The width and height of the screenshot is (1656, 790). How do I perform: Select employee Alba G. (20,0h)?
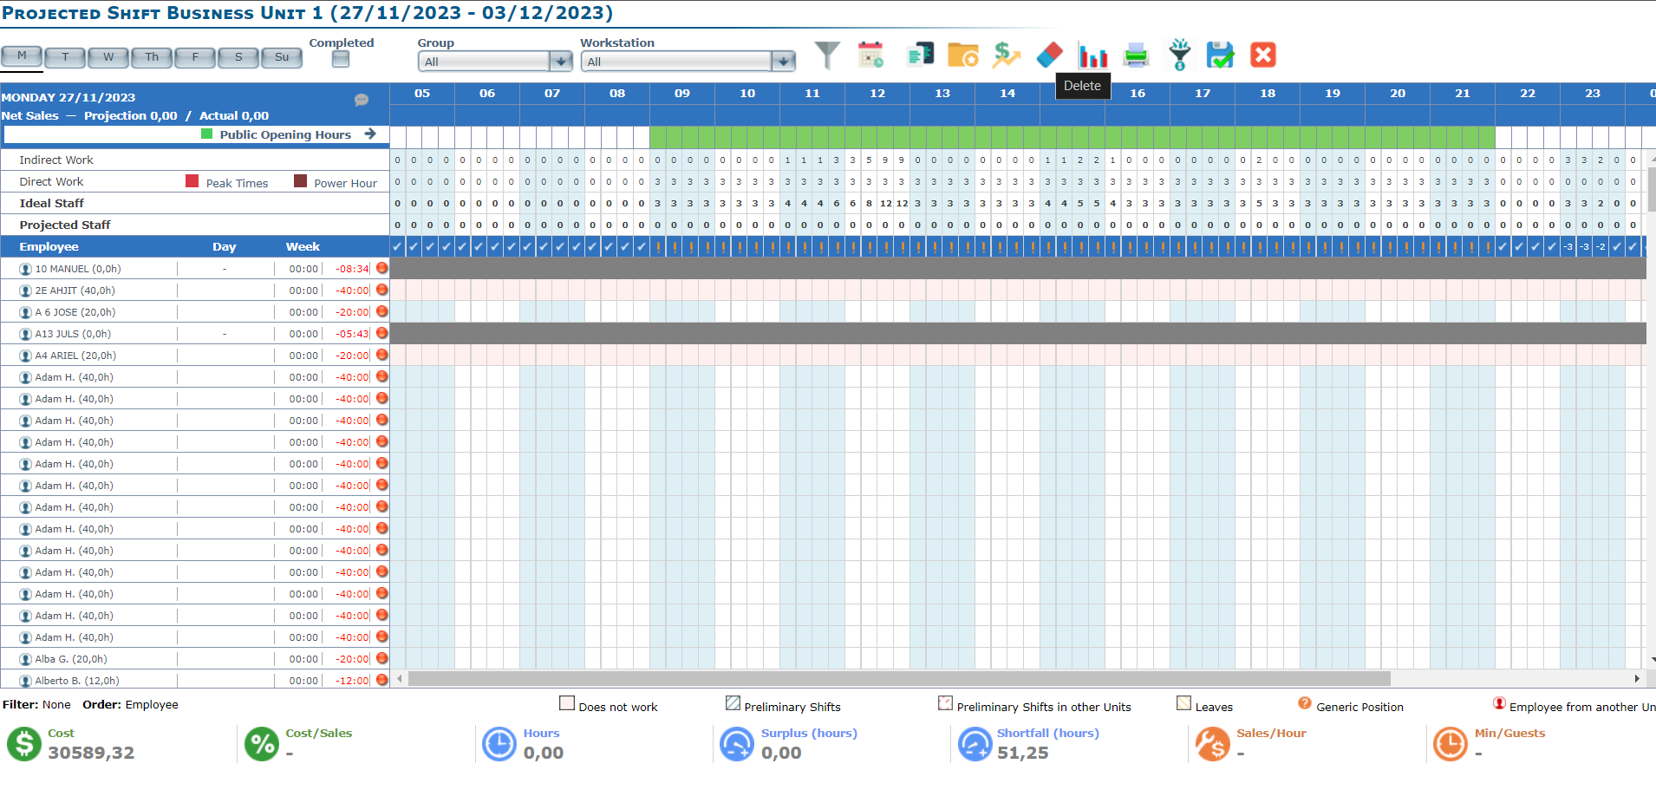click(71, 659)
